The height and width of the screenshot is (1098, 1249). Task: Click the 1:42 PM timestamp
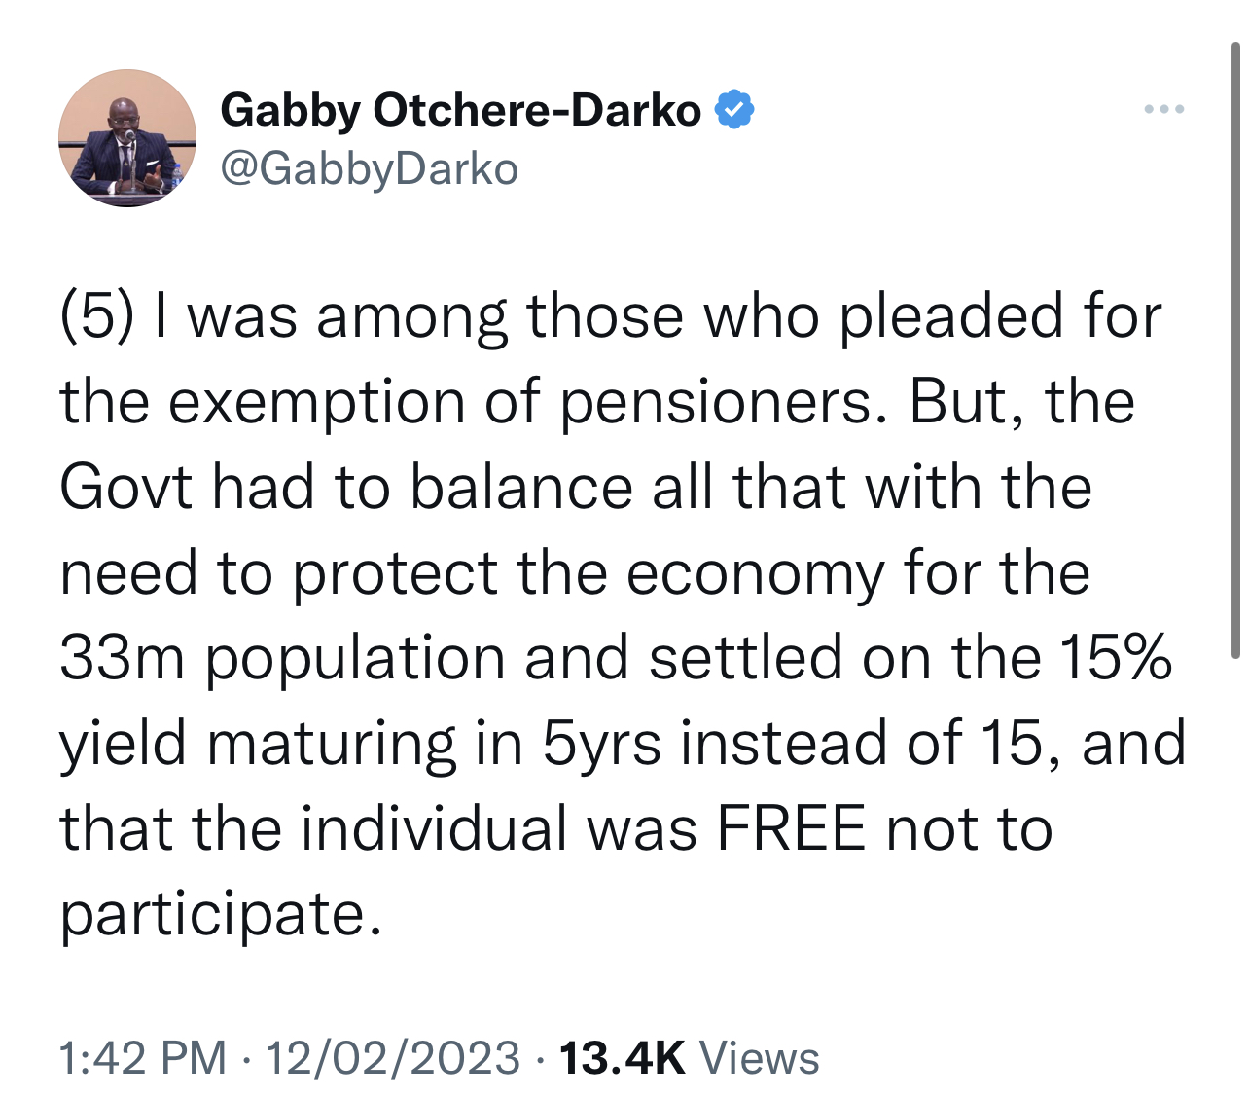[x=142, y=1058]
